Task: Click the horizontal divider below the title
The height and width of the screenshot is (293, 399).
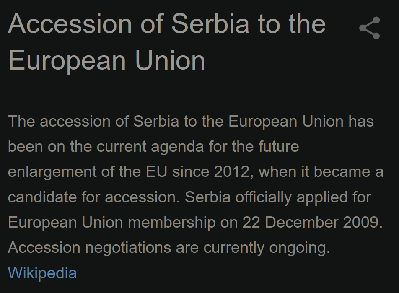Action: point(199,93)
